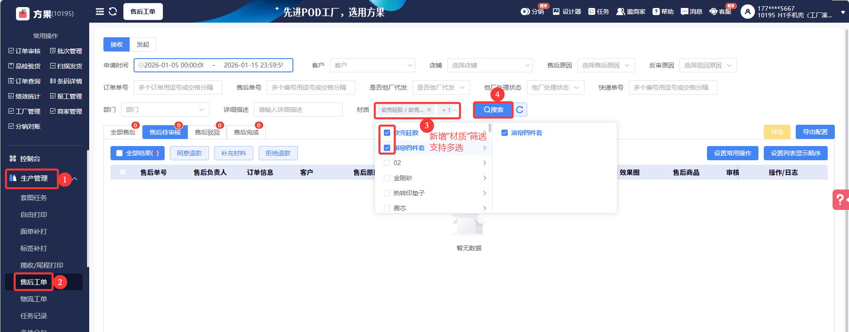Collapse the 生产管理 menu section chevron
This screenshot has width=849, height=332.
(x=75, y=179)
